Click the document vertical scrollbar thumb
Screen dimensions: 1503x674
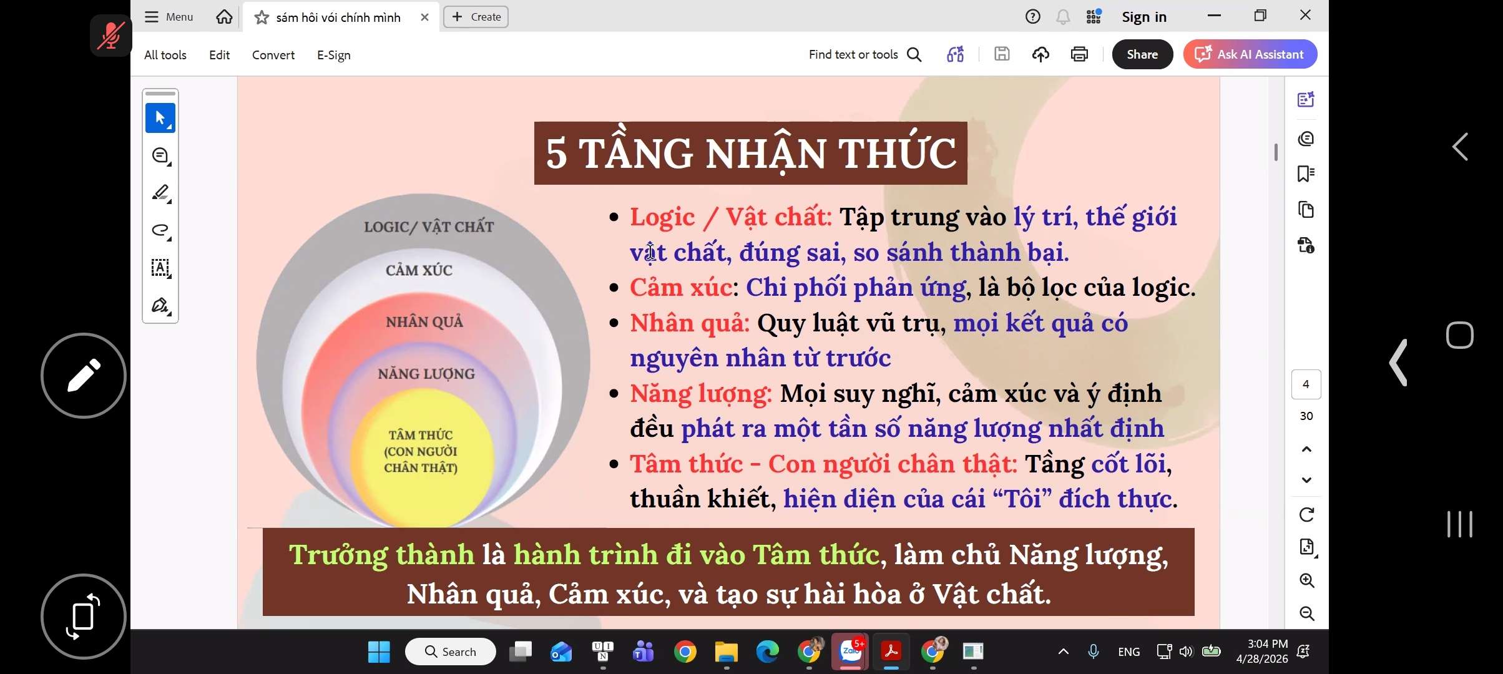pyautogui.click(x=1276, y=152)
